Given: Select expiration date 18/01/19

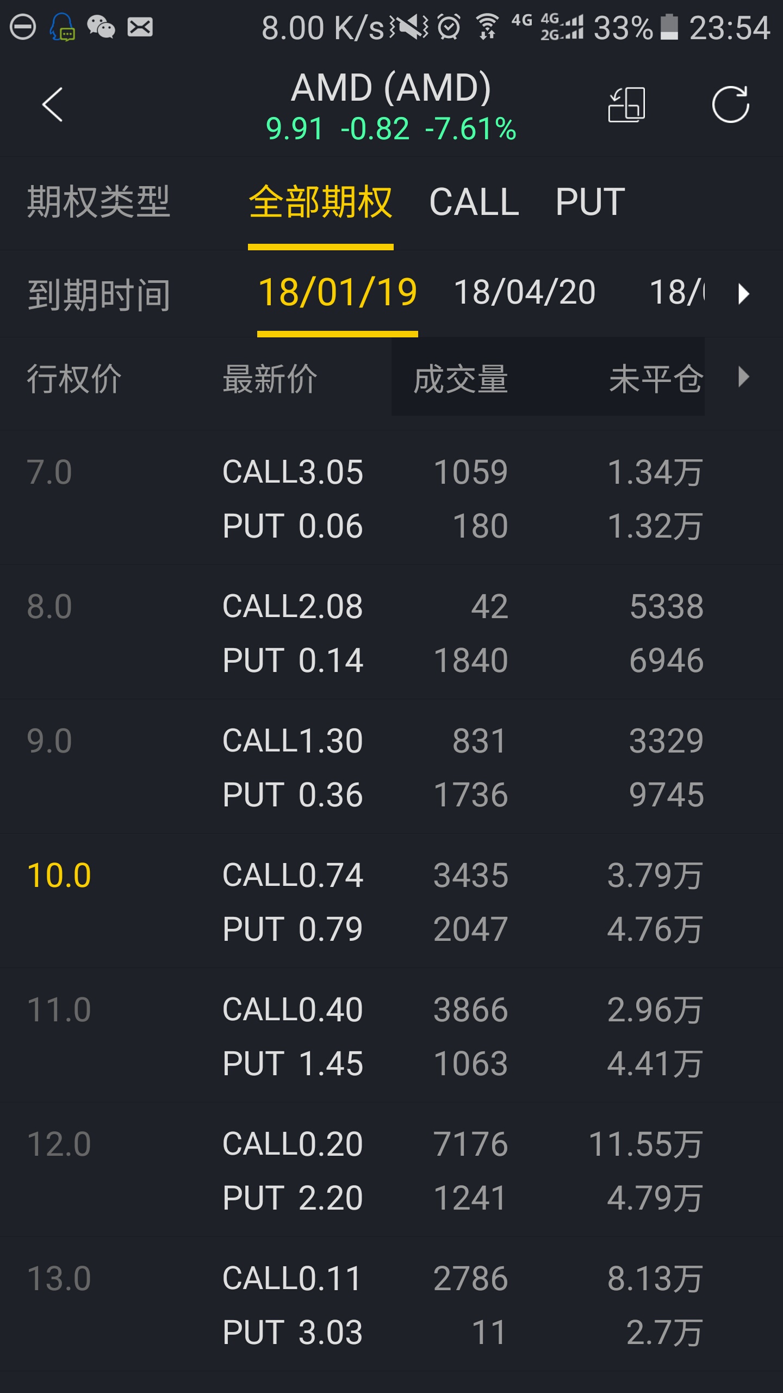Looking at the screenshot, I should click(x=338, y=293).
